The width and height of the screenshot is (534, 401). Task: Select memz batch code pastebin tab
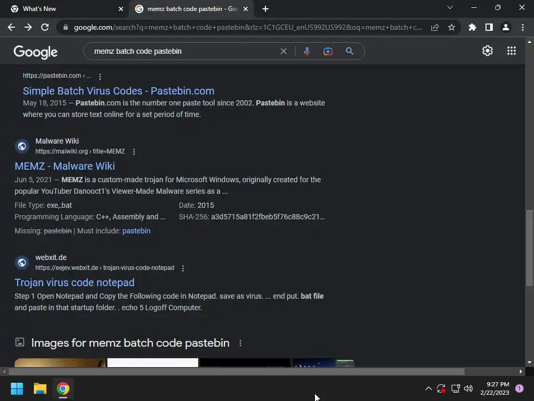[x=192, y=9]
